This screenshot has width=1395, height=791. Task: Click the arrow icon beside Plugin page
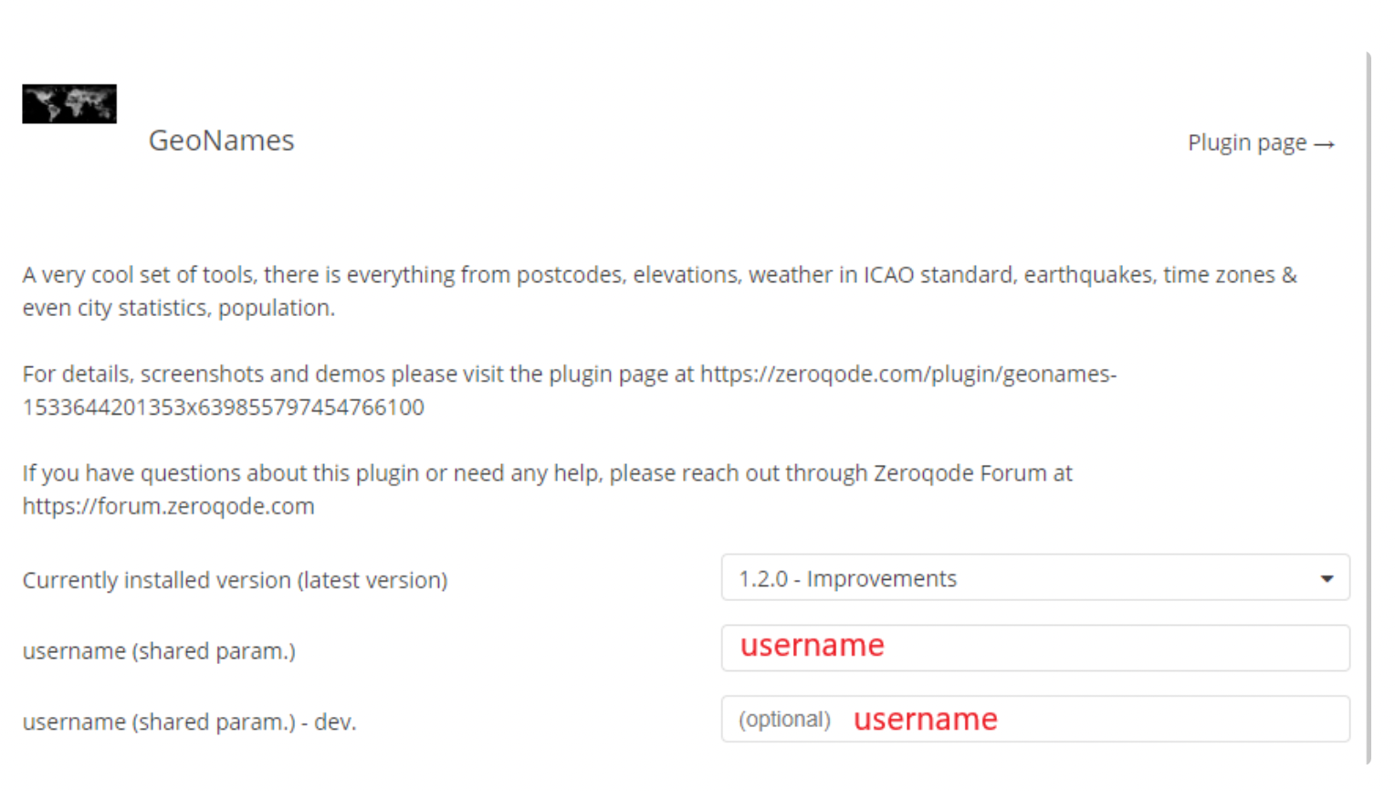1325,144
